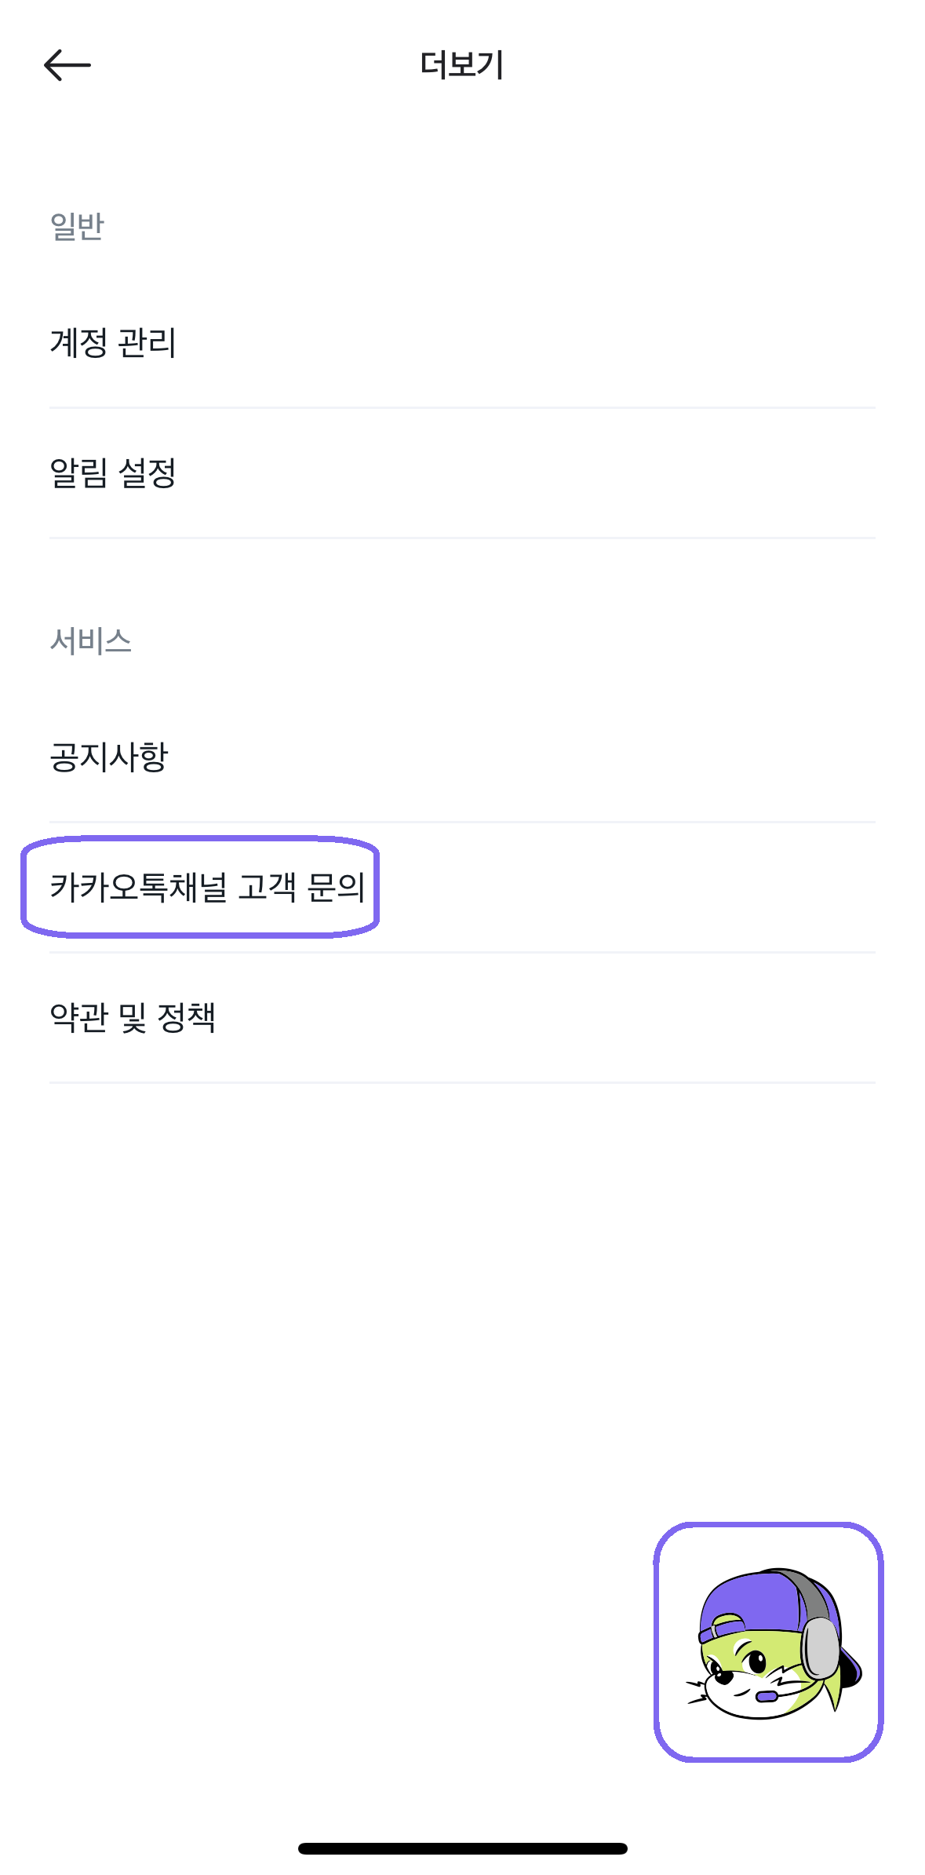
Task: Select 카카오톡채널 고객 문의
Action: click(462, 888)
